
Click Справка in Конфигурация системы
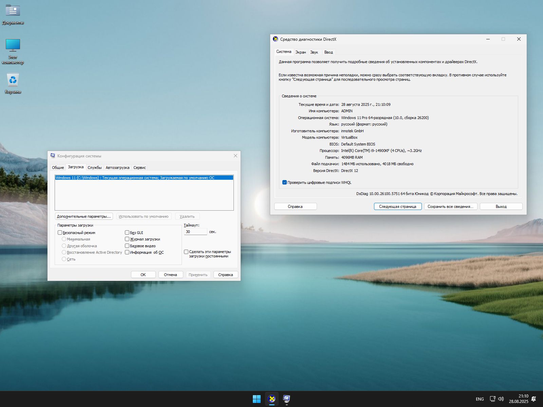(x=226, y=275)
